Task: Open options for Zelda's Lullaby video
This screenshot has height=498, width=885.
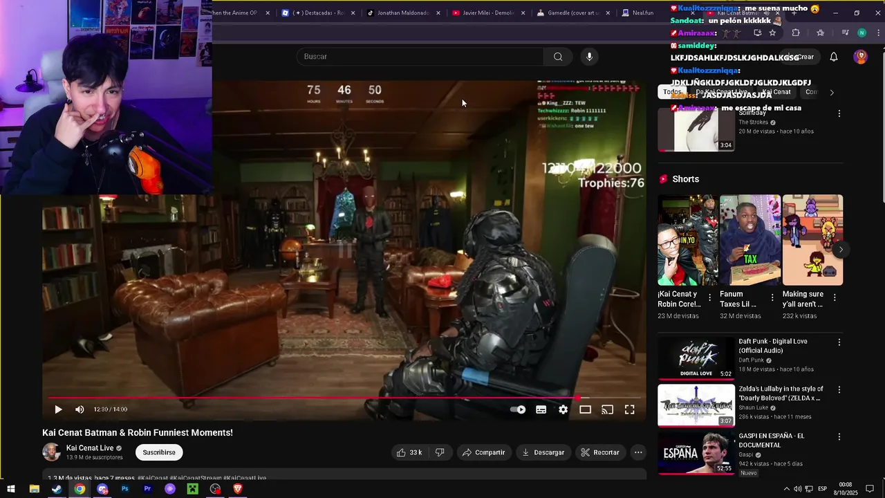Action: pos(839,390)
